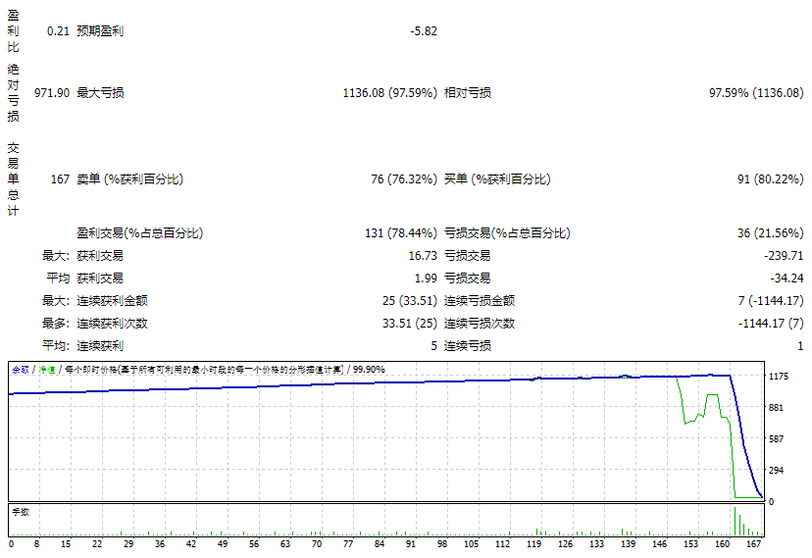This screenshot has width=812, height=558.
Task: Click the 167 mark on the X-axis
Action: coord(755,543)
